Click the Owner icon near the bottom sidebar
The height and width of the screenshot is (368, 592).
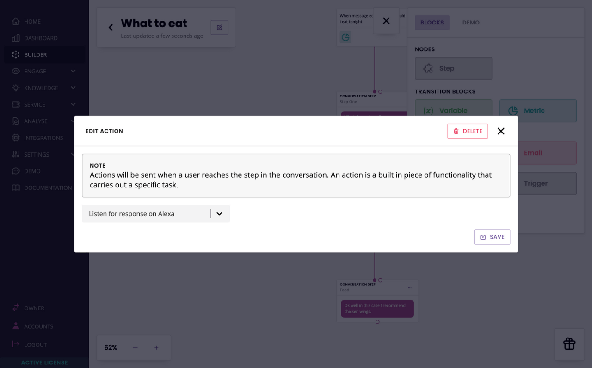pyautogui.click(x=16, y=308)
